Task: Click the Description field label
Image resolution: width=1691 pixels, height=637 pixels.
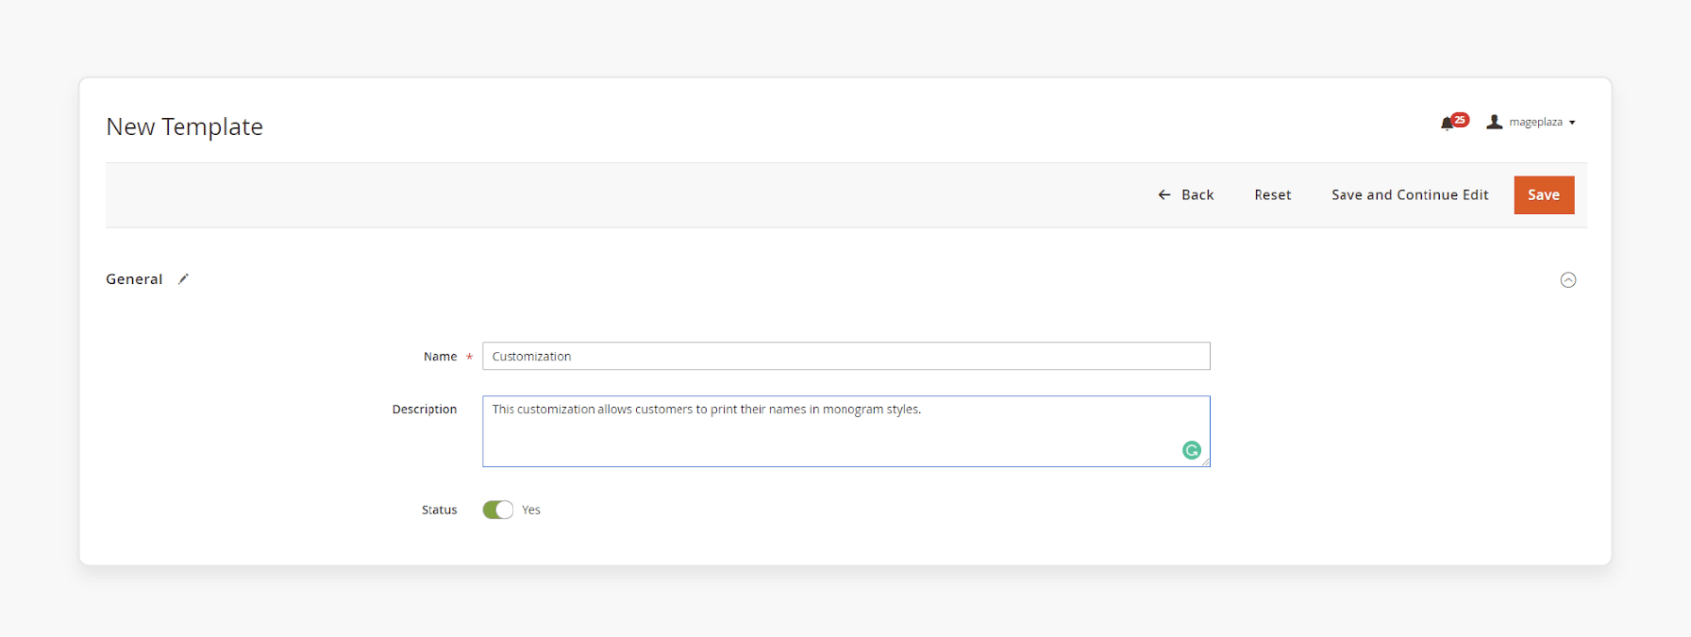Action: 425,410
